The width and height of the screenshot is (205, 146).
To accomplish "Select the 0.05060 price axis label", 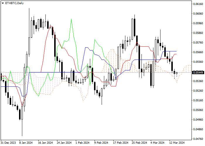I will pyautogui.click(x=198, y=110).
